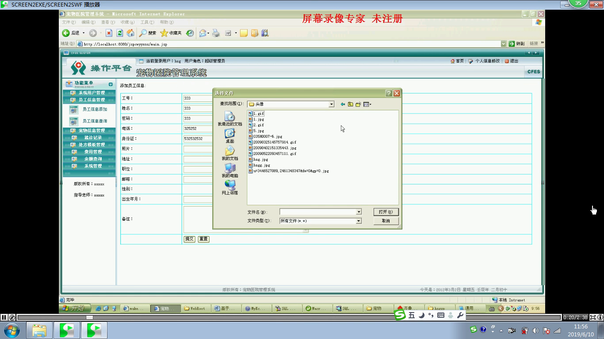This screenshot has height=339, width=604.
Task: Go to 我的文档 in dialog sidebar
Action: point(230,154)
